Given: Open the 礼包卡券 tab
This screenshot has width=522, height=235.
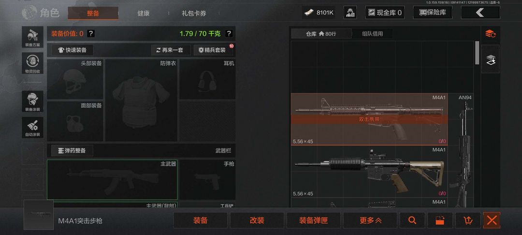Looking at the screenshot, I should (x=194, y=14).
